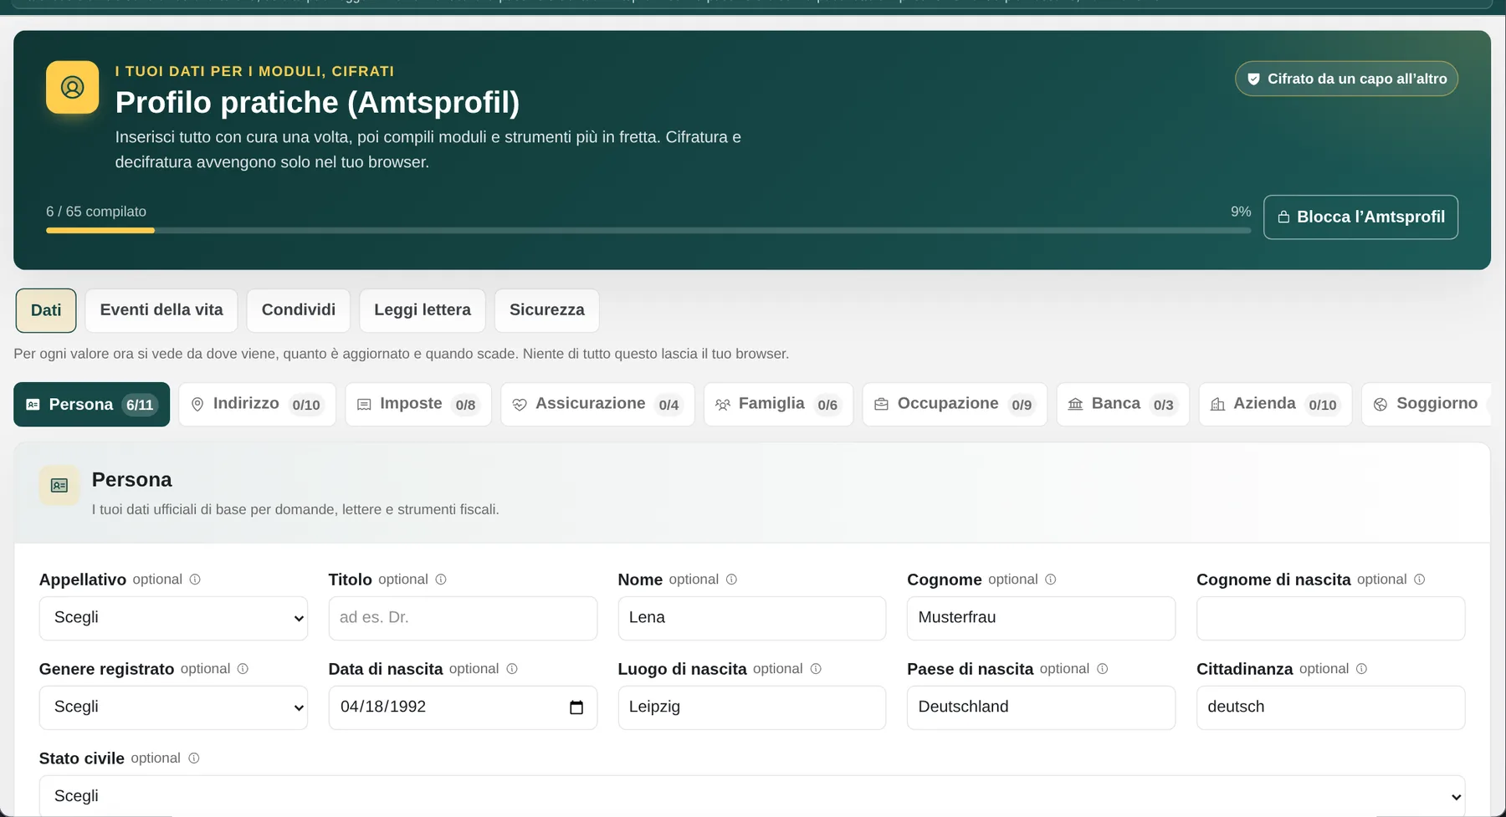
Task: Focus the Cittadinanza field containing deutsch
Action: pyautogui.click(x=1331, y=707)
